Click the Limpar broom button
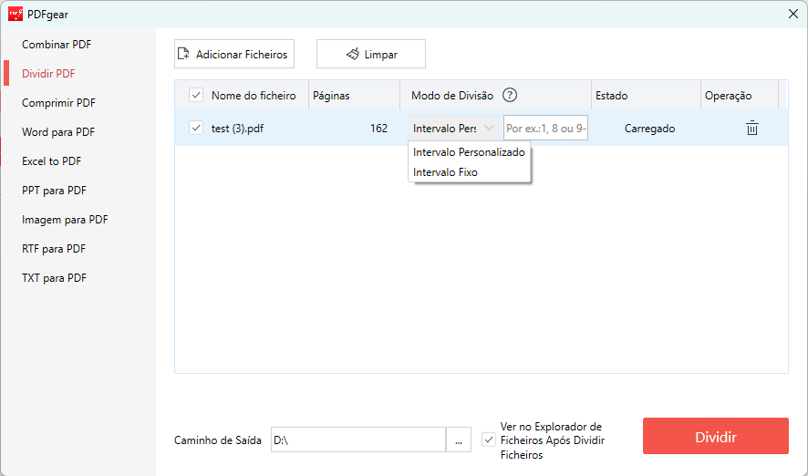Screen dimensions: 808x476 [370, 54]
